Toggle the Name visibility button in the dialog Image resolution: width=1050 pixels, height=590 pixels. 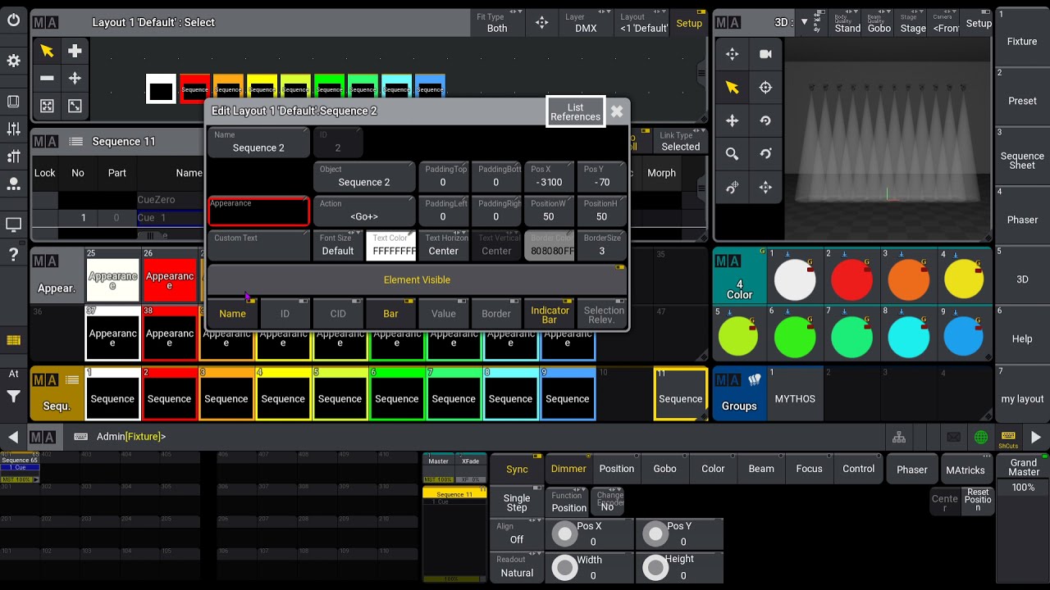[232, 313]
